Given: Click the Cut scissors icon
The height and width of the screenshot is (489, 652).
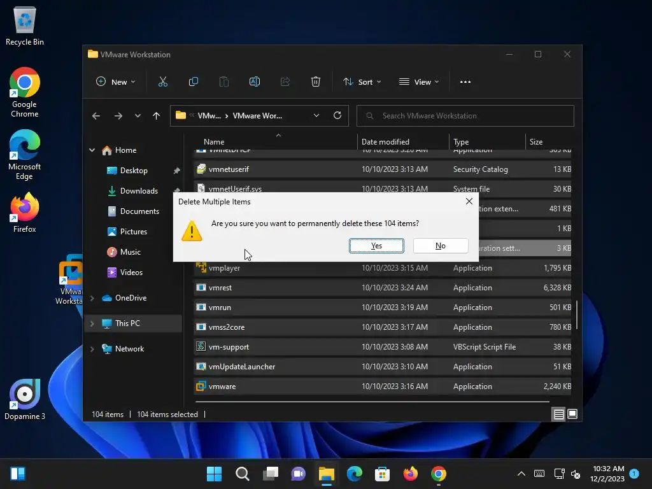Looking at the screenshot, I should (x=163, y=82).
